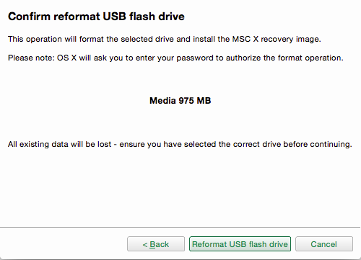Click the word 'password' in the note

(x=195, y=58)
